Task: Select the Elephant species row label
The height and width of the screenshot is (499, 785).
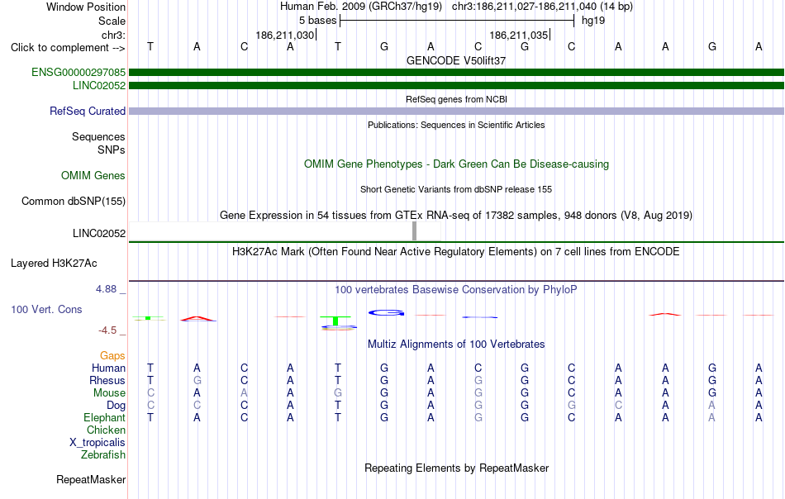Action: tap(105, 418)
